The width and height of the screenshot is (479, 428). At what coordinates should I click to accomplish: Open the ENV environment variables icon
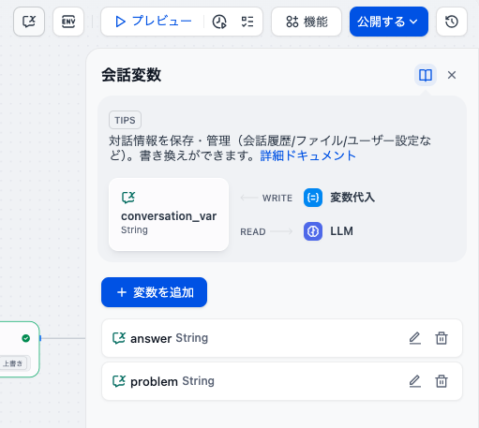pos(68,22)
